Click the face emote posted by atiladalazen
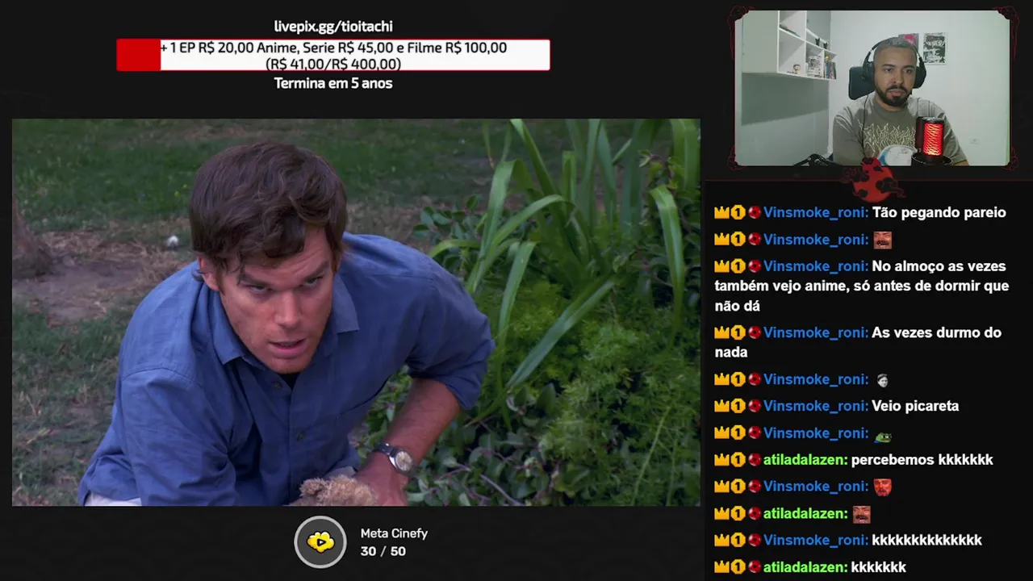The width and height of the screenshot is (1033, 581). coord(861,514)
